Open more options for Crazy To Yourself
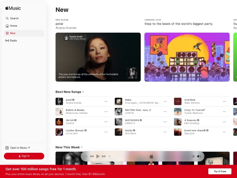Image resolution: width=237 pixels, height=178 pixels. (224, 112)
